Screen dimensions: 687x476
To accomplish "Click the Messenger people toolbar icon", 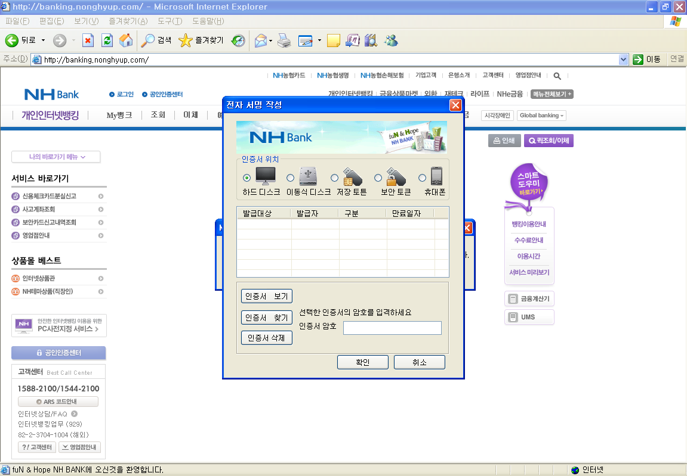I will tap(391, 41).
